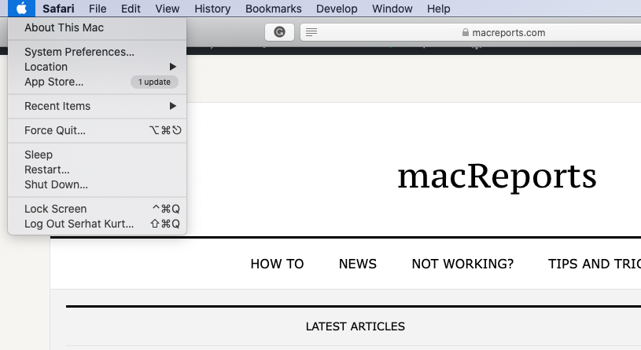Choose Lock Screen option
Image resolution: width=641 pixels, height=350 pixels.
98,209
